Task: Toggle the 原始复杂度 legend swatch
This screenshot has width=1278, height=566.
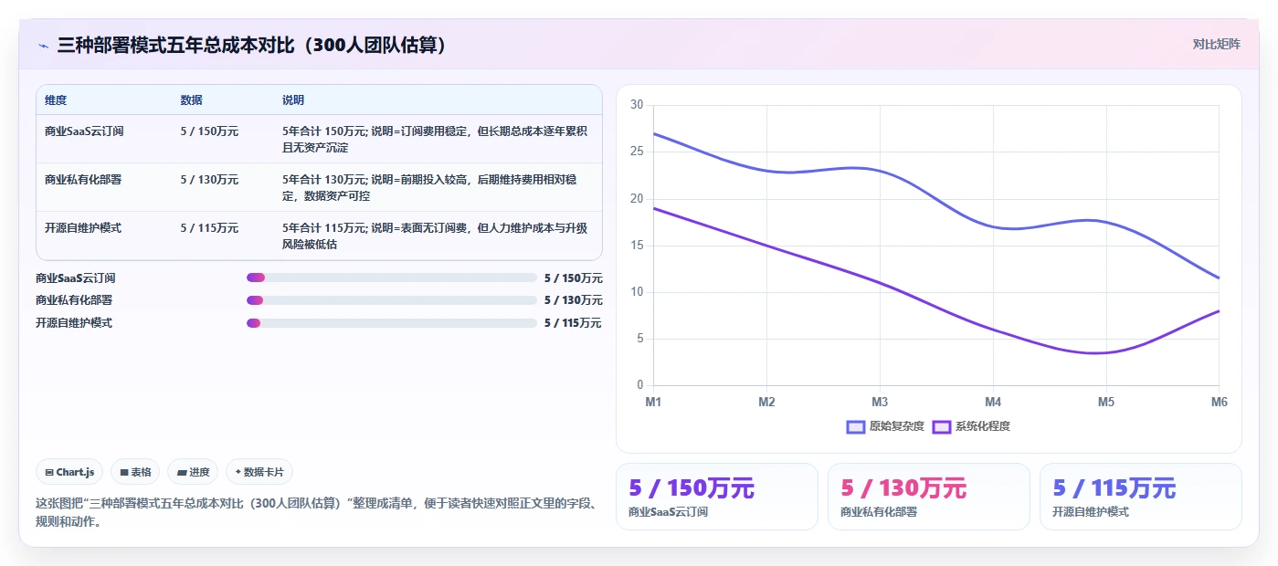Action: click(856, 426)
